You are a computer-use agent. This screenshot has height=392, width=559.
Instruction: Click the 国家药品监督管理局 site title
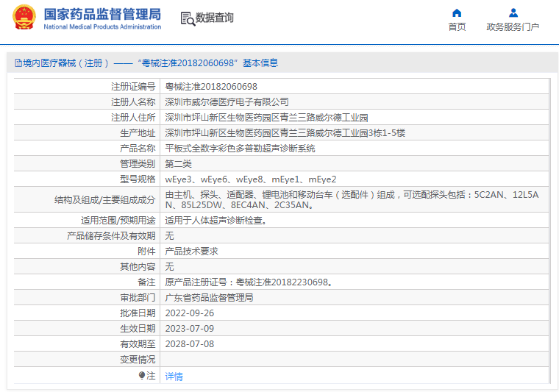[102, 14]
